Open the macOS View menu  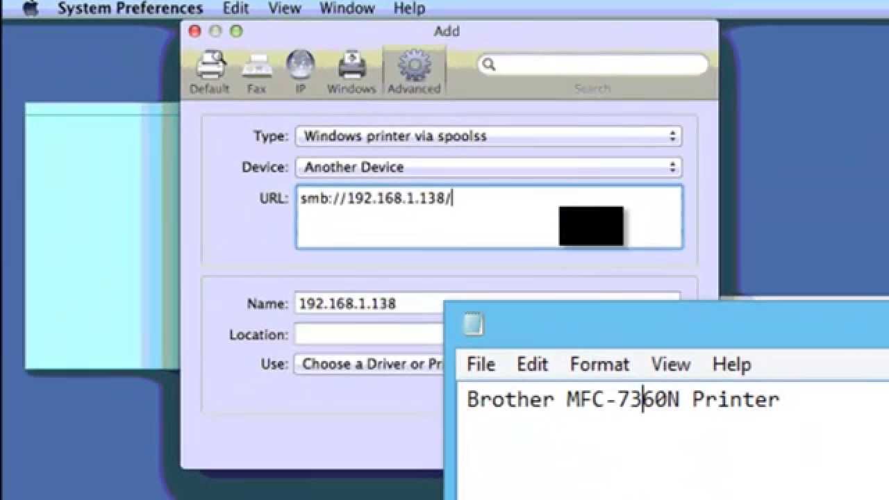pos(285,9)
